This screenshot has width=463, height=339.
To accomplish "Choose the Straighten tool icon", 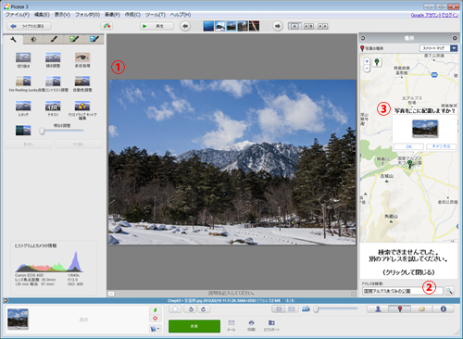I will coord(53,57).
